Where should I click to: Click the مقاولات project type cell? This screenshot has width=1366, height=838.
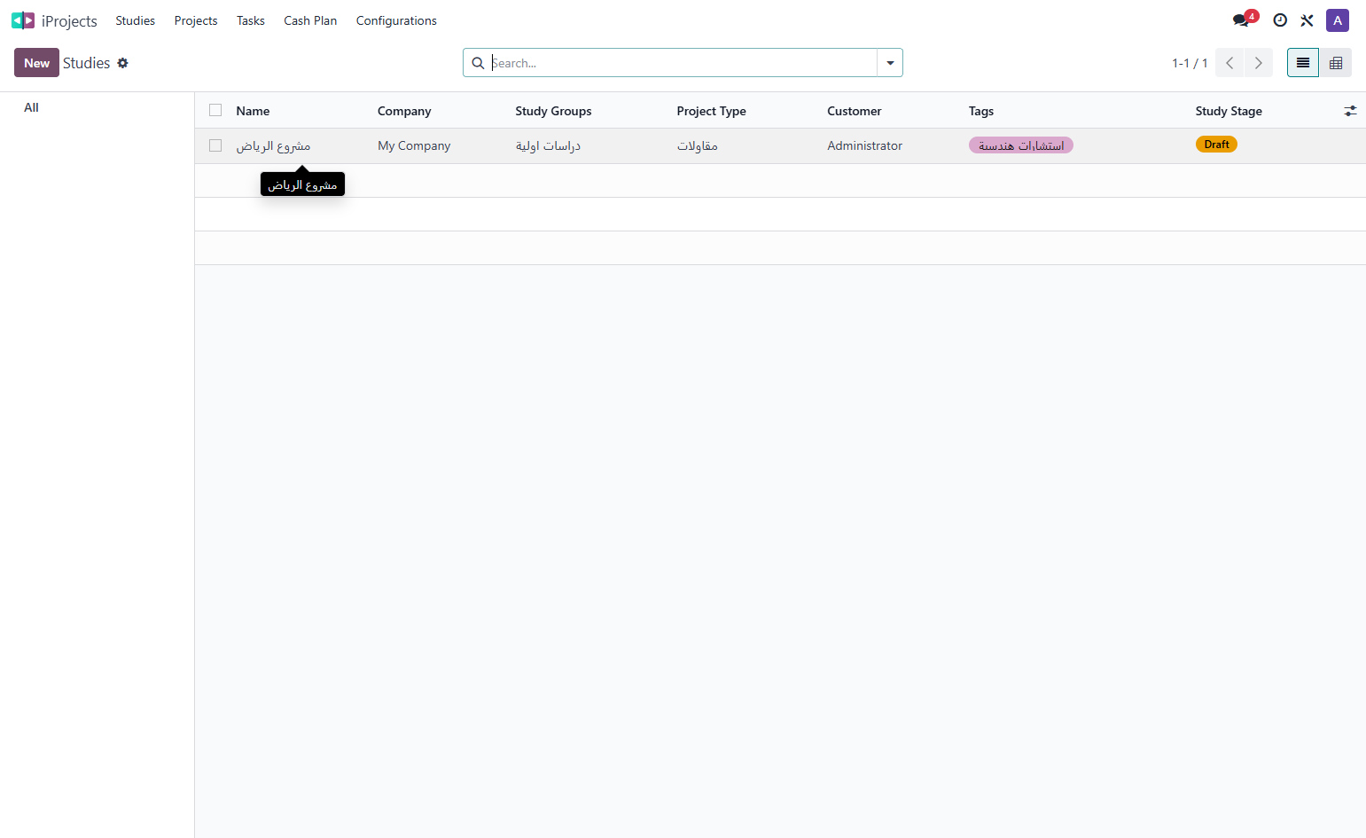pyautogui.click(x=698, y=145)
